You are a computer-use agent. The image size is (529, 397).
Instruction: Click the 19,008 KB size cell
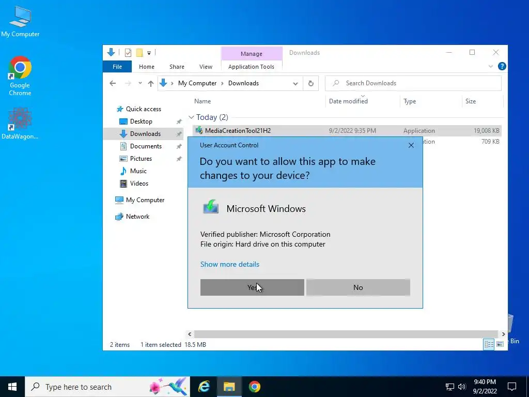[x=486, y=131]
